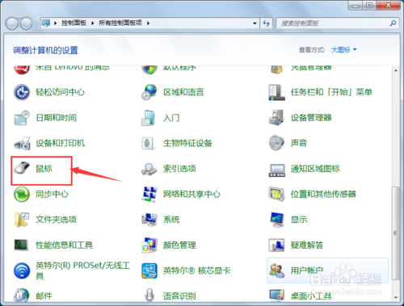Open the 声音 link
404x306 pixels.
299,143
